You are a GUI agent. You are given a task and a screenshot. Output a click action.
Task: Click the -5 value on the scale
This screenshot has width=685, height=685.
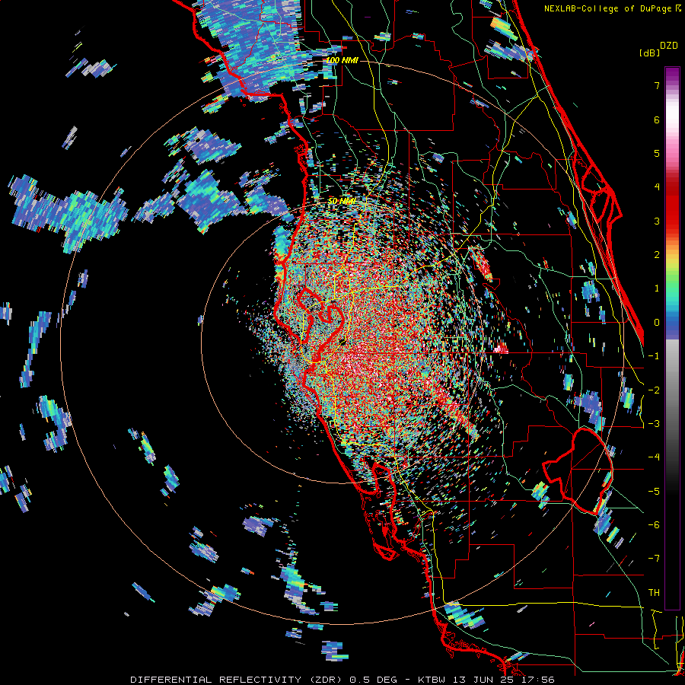point(654,492)
